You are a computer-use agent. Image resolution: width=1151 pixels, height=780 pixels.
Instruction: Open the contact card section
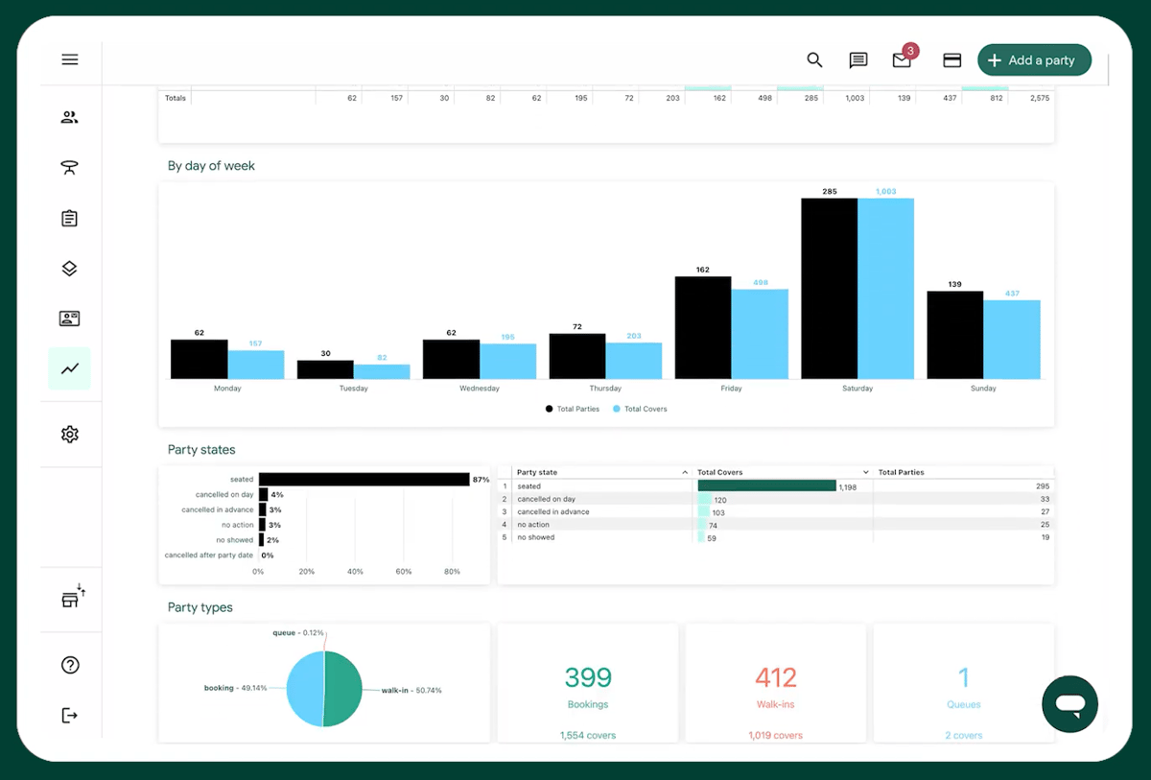point(69,318)
